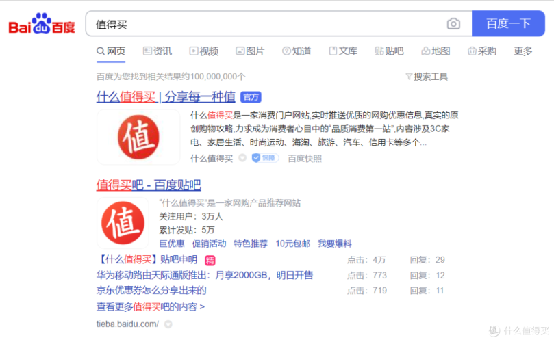
Task: Open the 地图 tab
Action: click(436, 51)
